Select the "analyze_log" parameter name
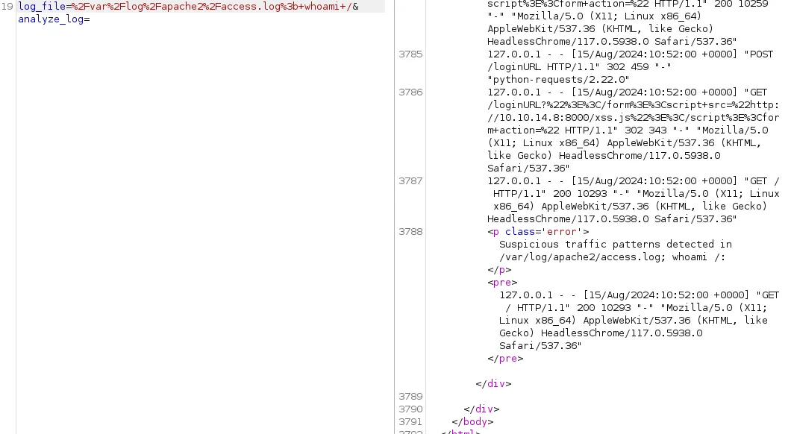The height and width of the screenshot is (434, 791). click(51, 19)
